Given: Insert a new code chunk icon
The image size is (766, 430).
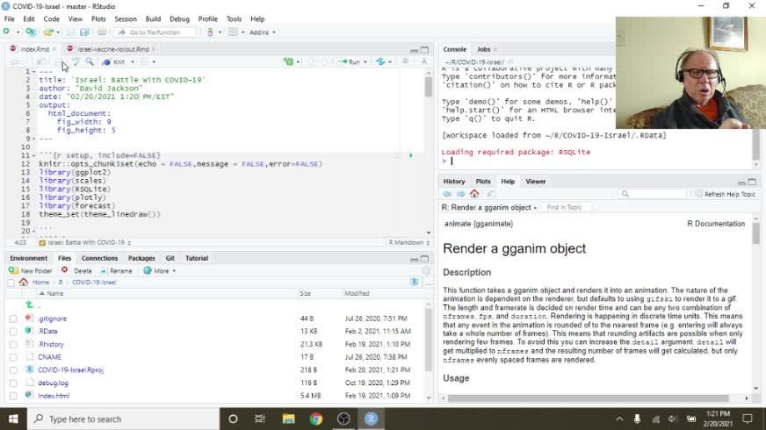Looking at the screenshot, I should click(288, 61).
